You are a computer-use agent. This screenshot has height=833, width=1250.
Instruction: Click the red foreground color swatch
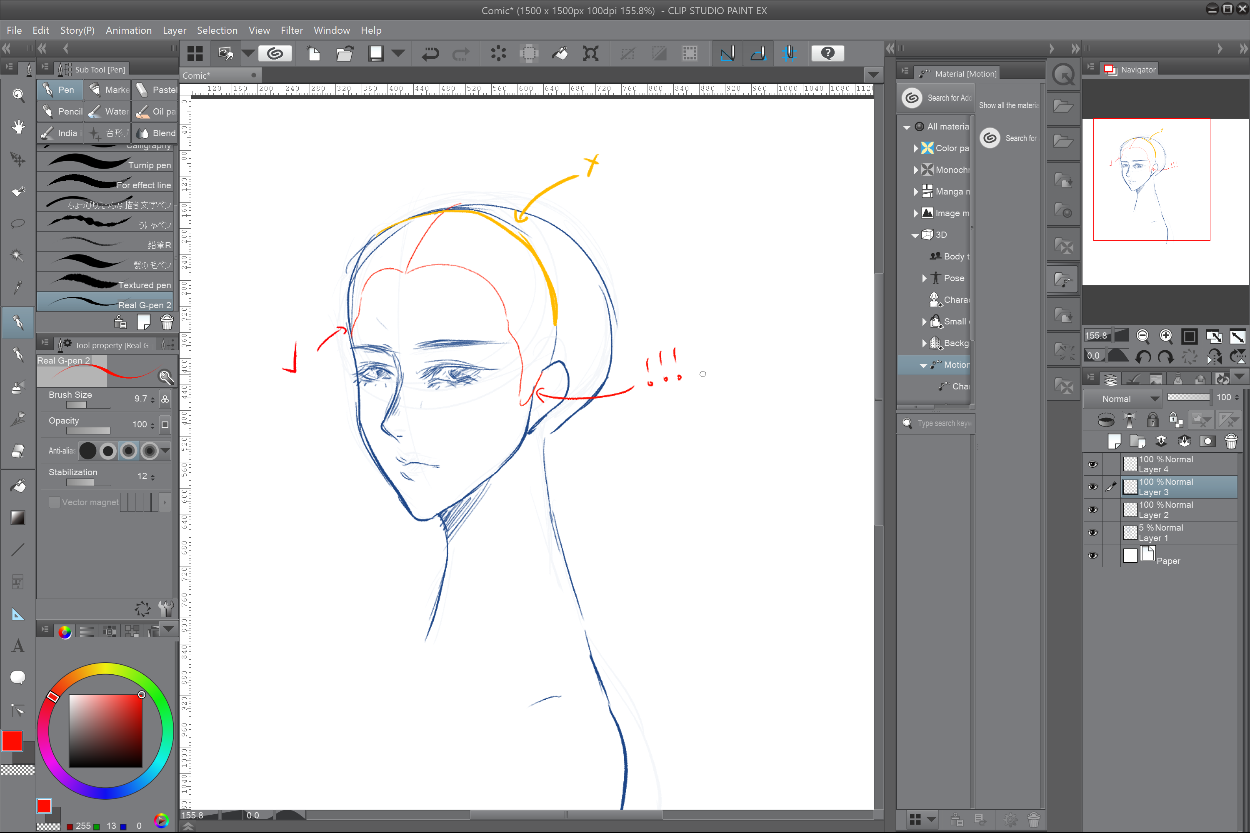pyautogui.click(x=12, y=741)
